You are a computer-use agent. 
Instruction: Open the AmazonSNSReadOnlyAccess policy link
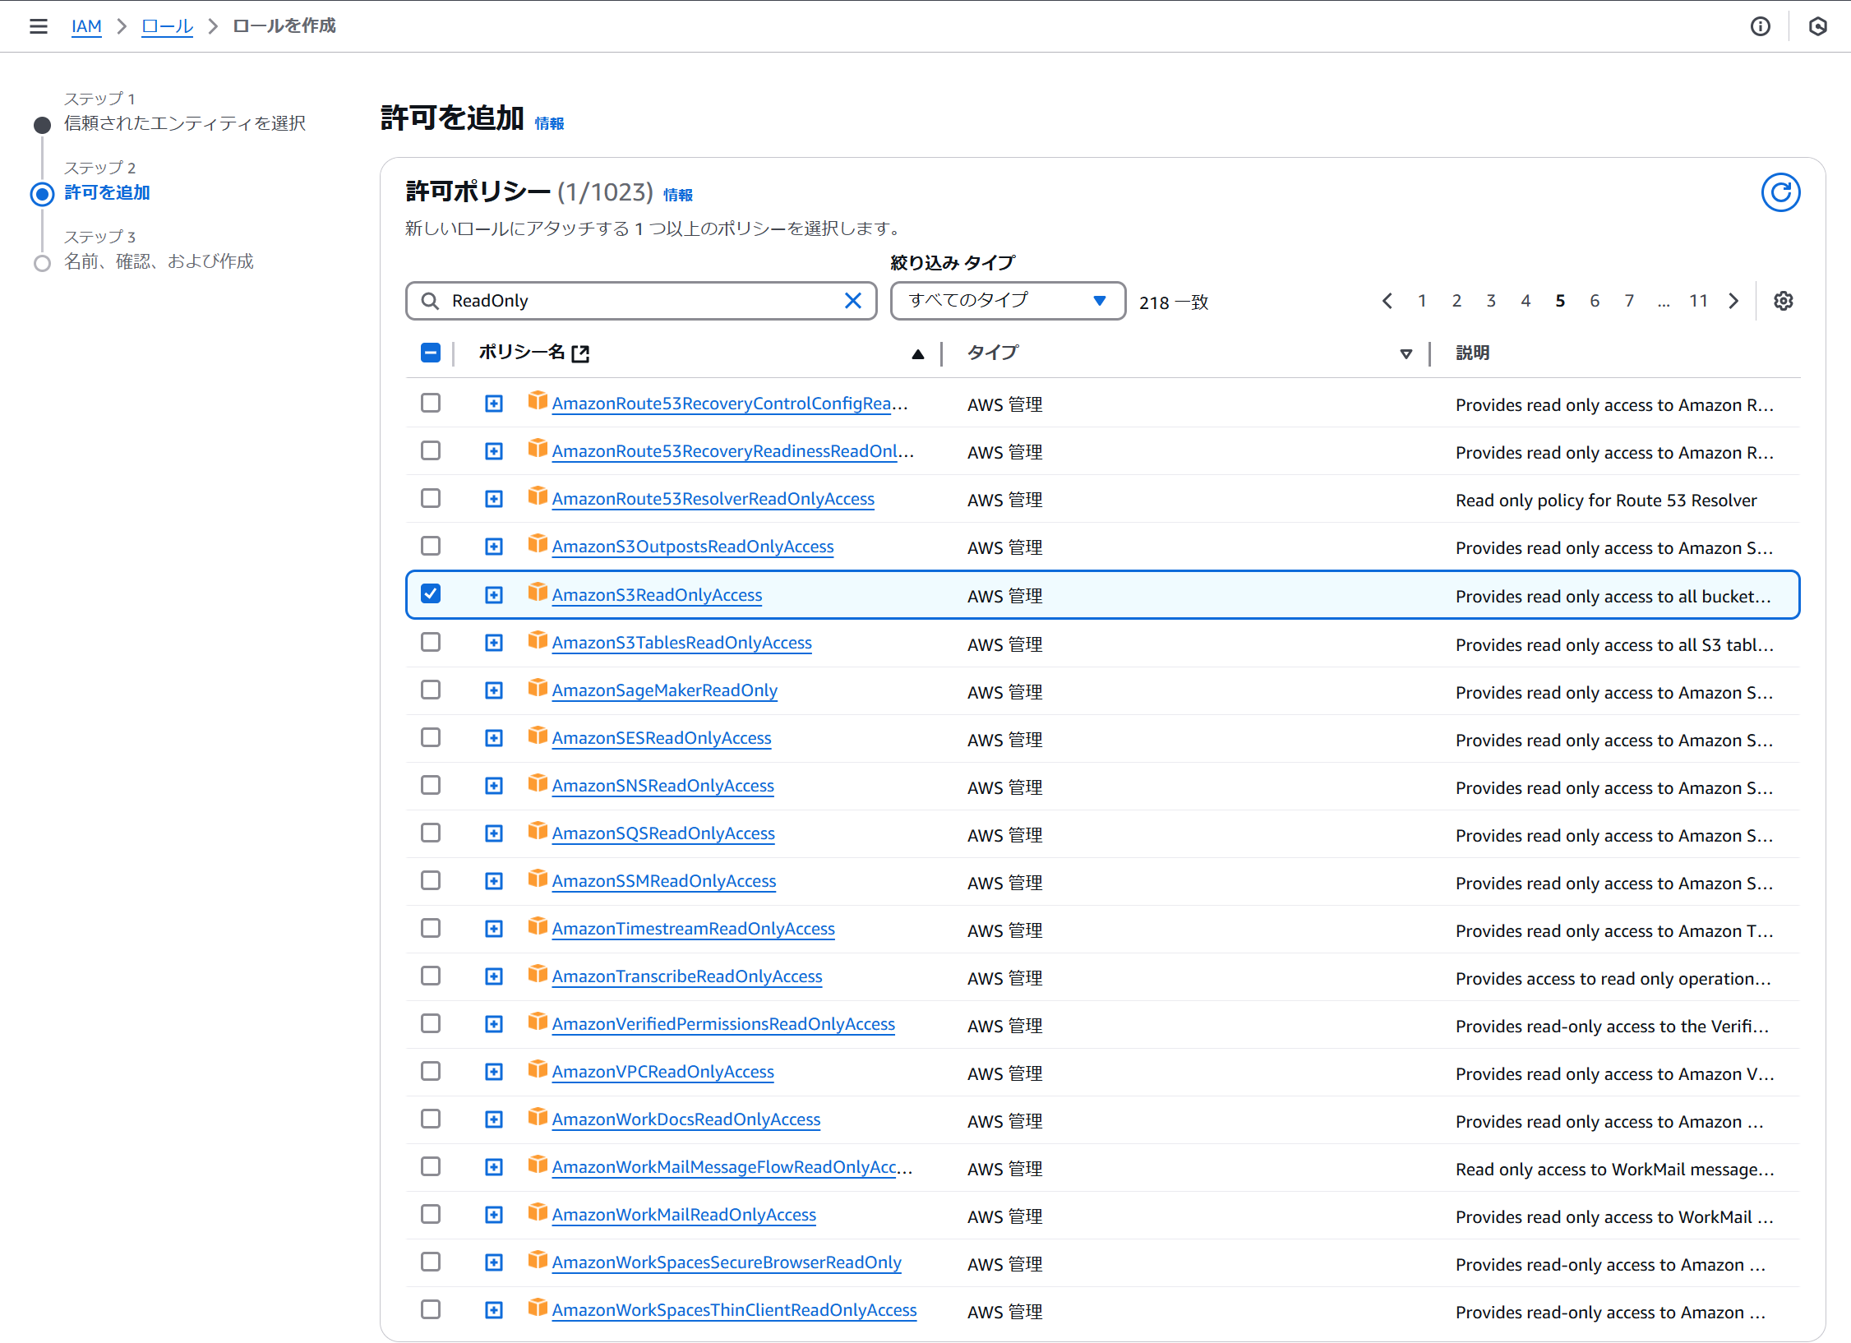click(x=662, y=786)
